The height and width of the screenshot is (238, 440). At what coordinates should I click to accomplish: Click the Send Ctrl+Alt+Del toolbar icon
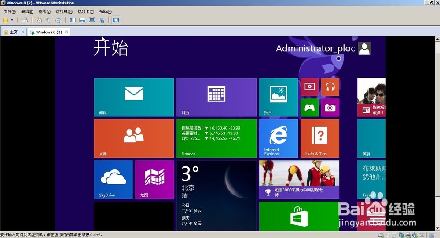point(25,20)
